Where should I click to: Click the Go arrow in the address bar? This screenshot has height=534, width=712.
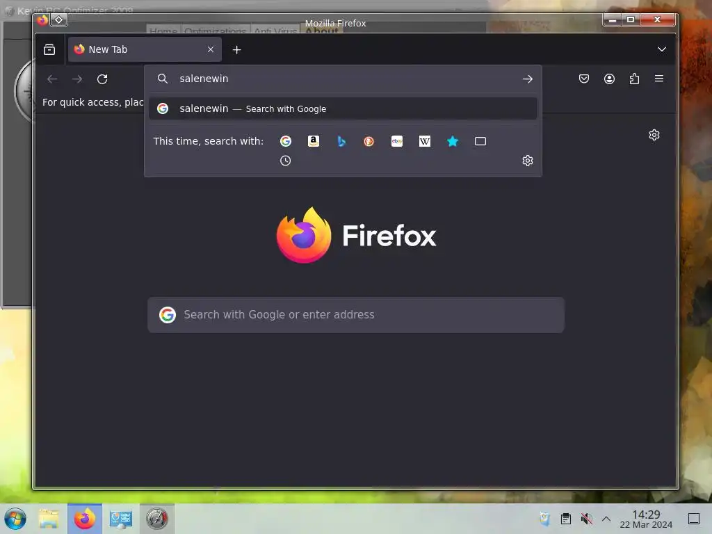527,79
